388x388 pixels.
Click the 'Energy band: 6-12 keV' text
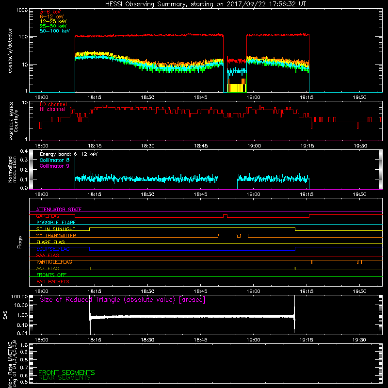[x=69, y=154]
